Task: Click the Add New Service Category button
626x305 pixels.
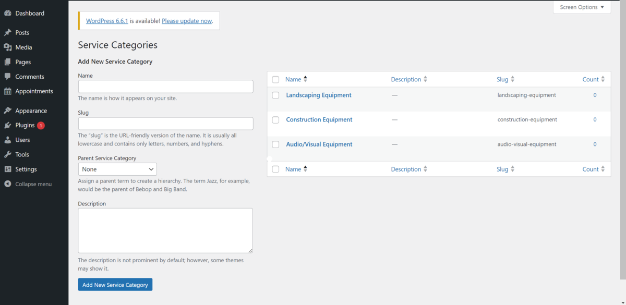Action: coord(115,285)
